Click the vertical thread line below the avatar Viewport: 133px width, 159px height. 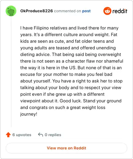(x=11, y=72)
